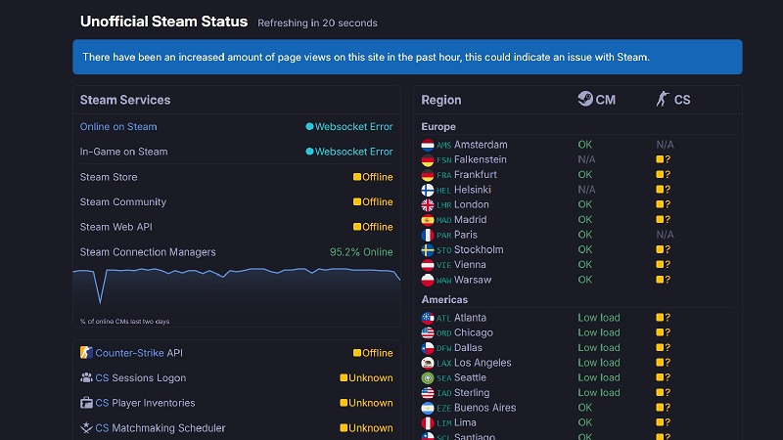Click the Argentina flag beside Buenos Aires
The height and width of the screenshot is (440, 783).
tap(428, 408)
